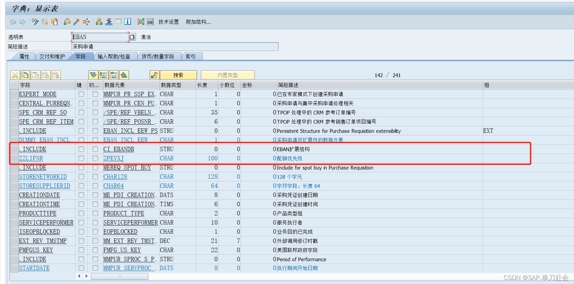This screenshot has height=284, width=574.
Task: Toggle Display/Change mode (glasses-pencil icon)
Action: [35, 22]
